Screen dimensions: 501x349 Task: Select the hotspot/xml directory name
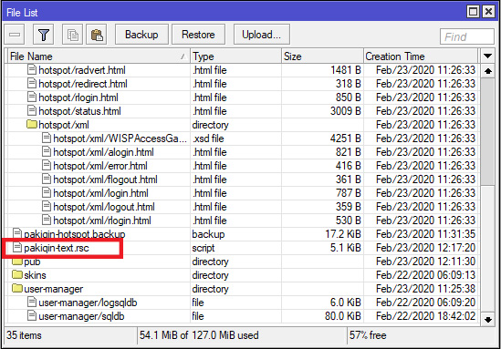[64, 125]
